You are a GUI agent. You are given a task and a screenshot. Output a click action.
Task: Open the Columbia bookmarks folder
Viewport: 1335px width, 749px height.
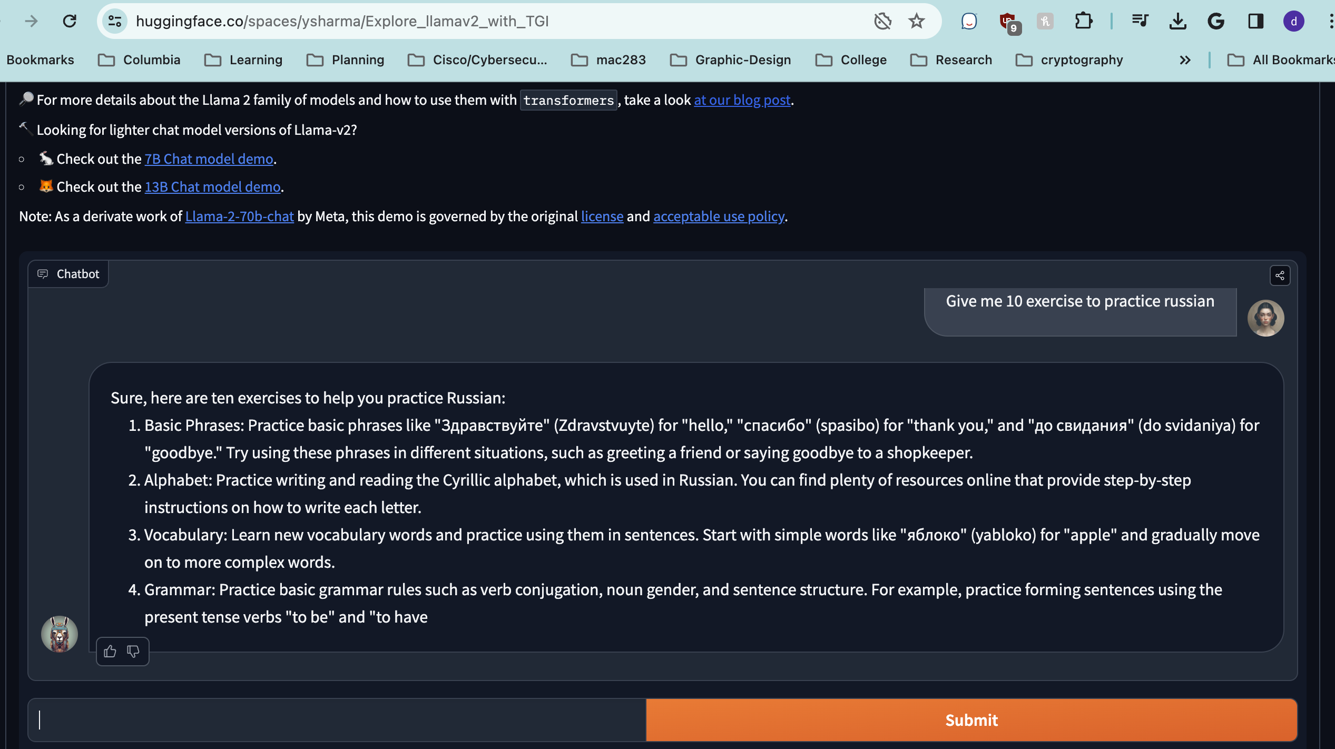click(139, 60)
